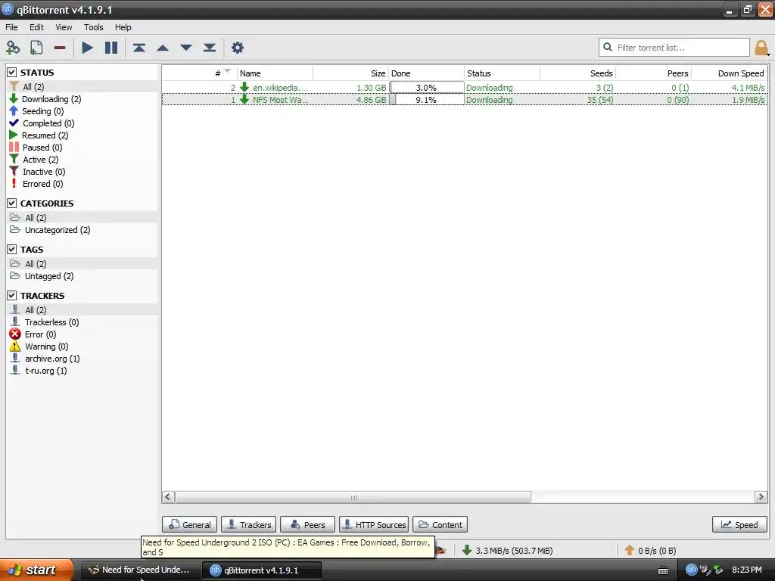Click the red Delete torrent icon
The image size is (775, 581).
tap(60, 48)
